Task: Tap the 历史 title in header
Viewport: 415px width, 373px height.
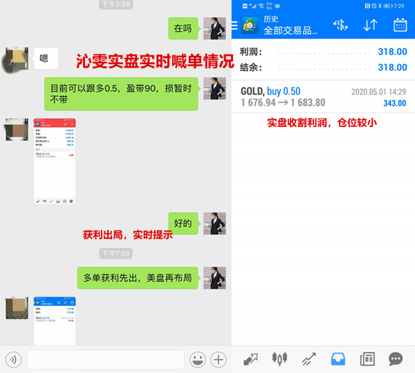Action: point(270,19)
